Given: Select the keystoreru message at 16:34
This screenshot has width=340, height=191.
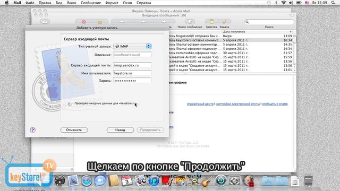Looking at the screenshot, I should 231,40.
